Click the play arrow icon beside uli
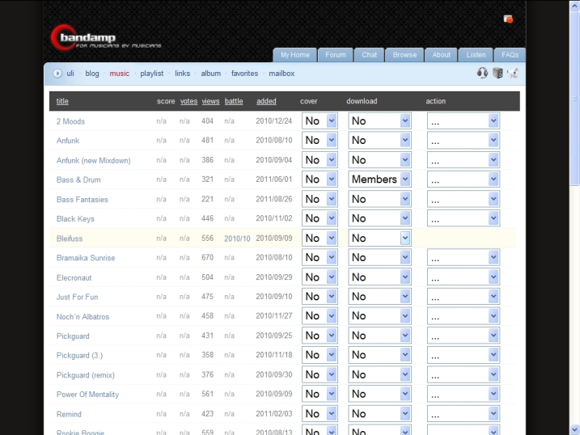The width and height of the screenshot is (580, 435). [x=57, y=74]
